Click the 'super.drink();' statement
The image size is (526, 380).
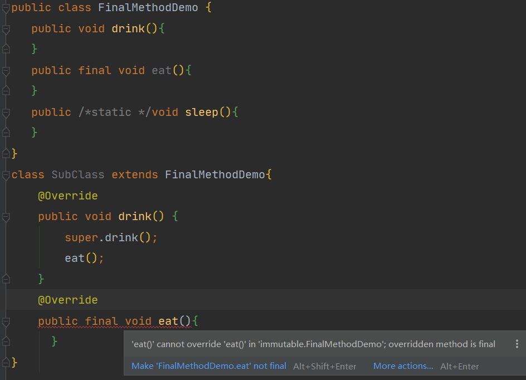[111, 237]
